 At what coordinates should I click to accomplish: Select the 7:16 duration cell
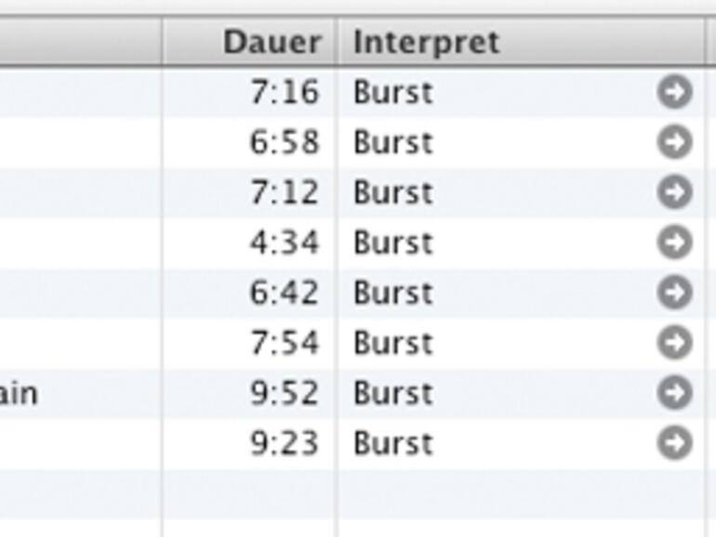point(284,92)
